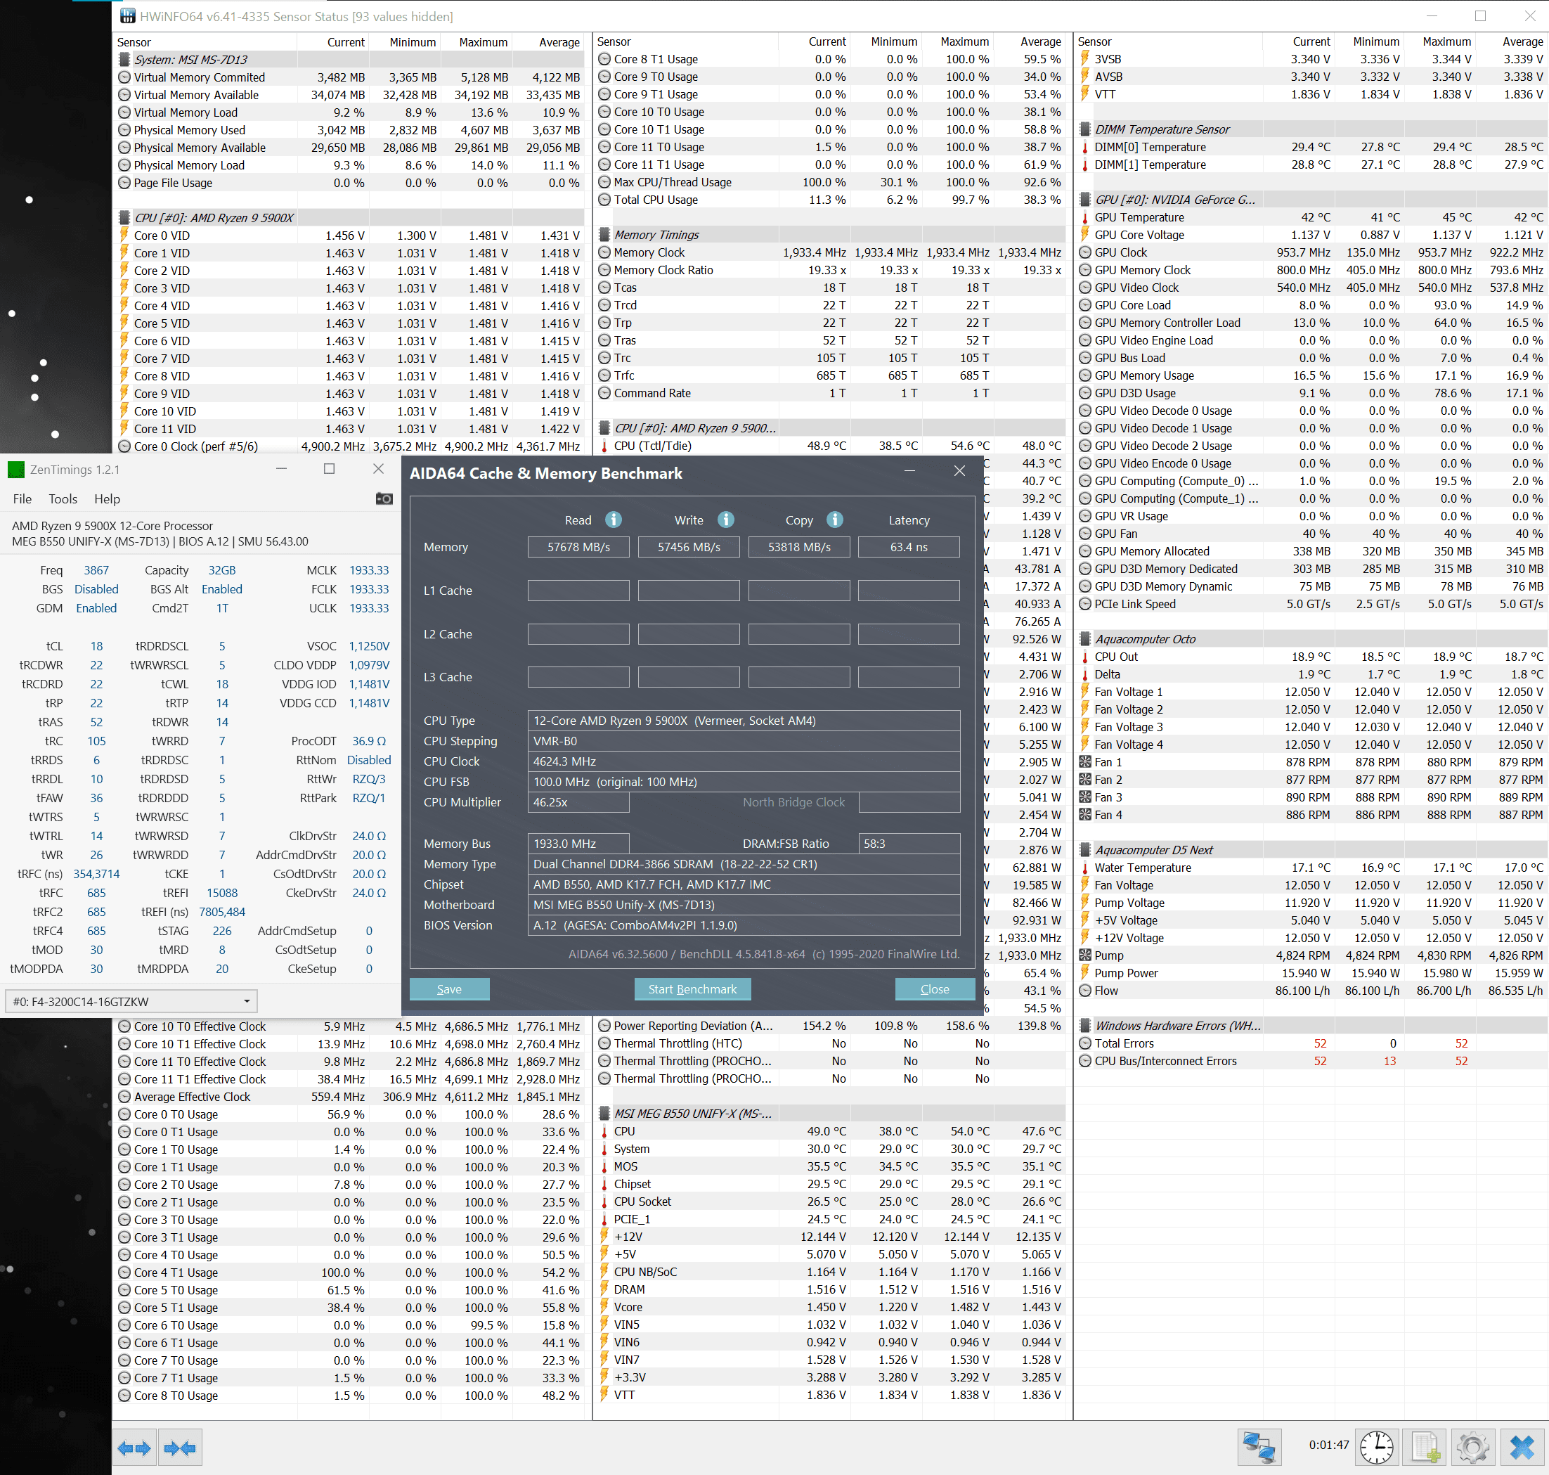
Task: Click the HWiNFO shrink columns arrows button
Action: [x=181, y=1448]
